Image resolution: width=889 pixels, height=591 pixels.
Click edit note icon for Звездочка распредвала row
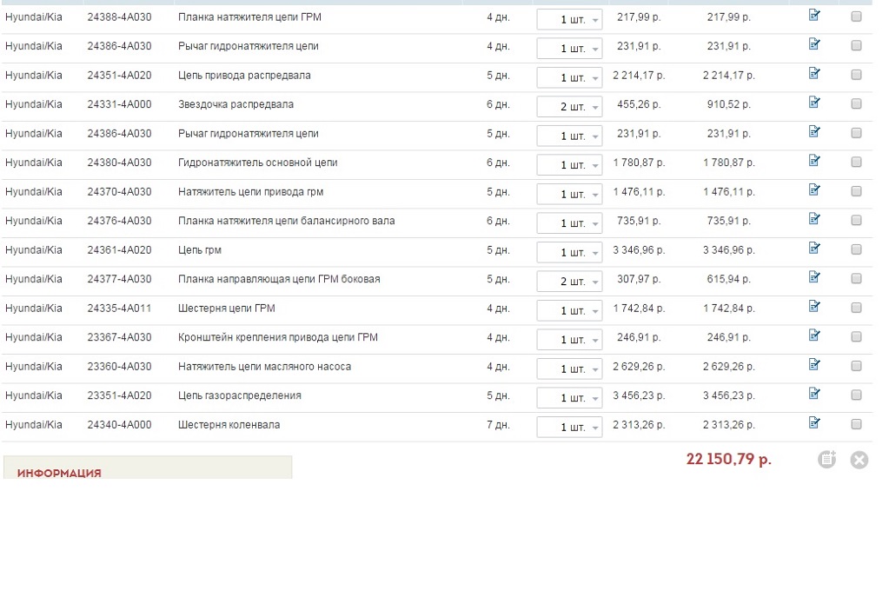(814, 103)
